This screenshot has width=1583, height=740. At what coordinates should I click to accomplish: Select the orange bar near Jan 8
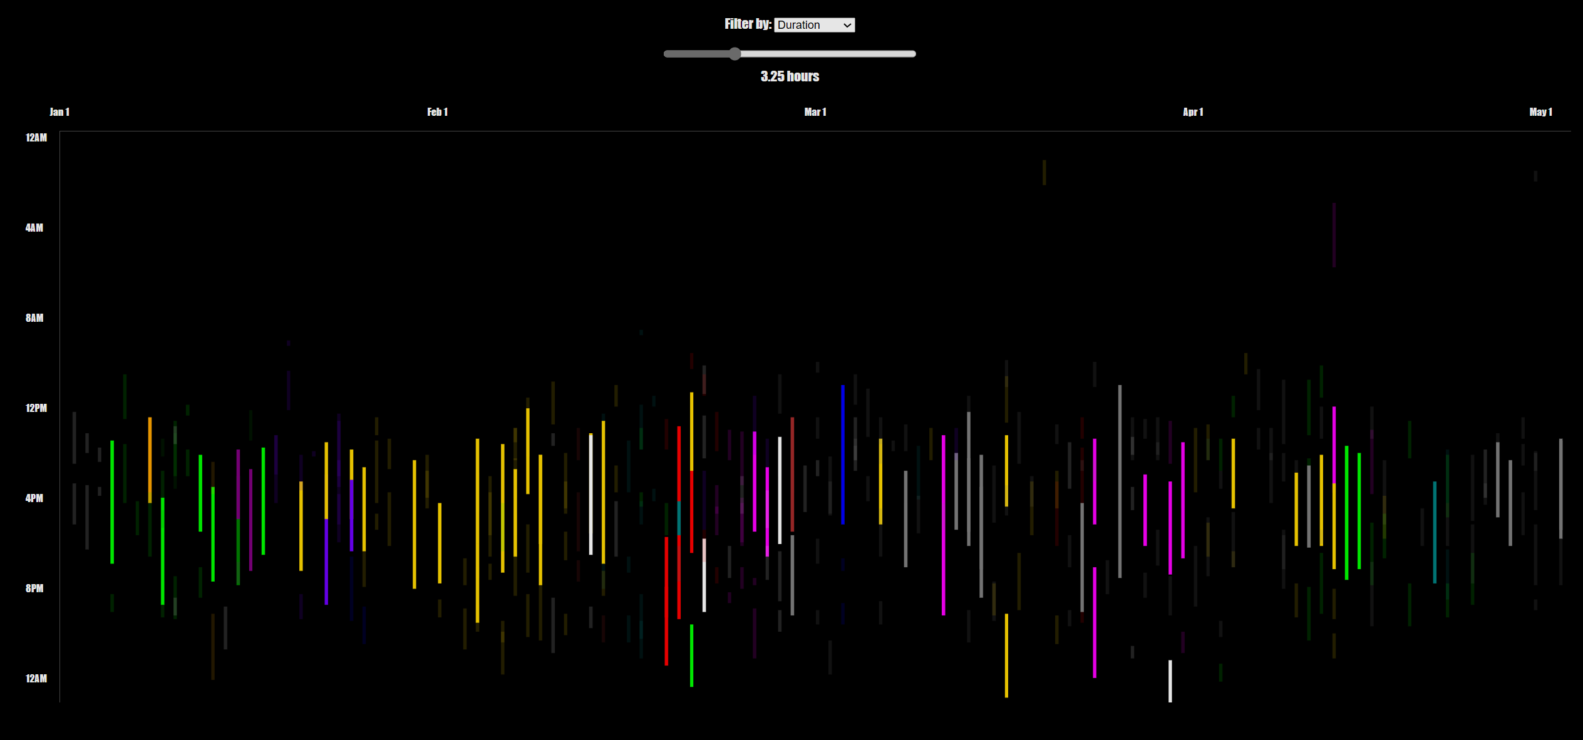coord(150,460)
